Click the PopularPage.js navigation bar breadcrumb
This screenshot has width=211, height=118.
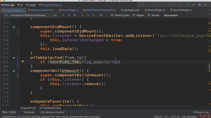[50, 5]
